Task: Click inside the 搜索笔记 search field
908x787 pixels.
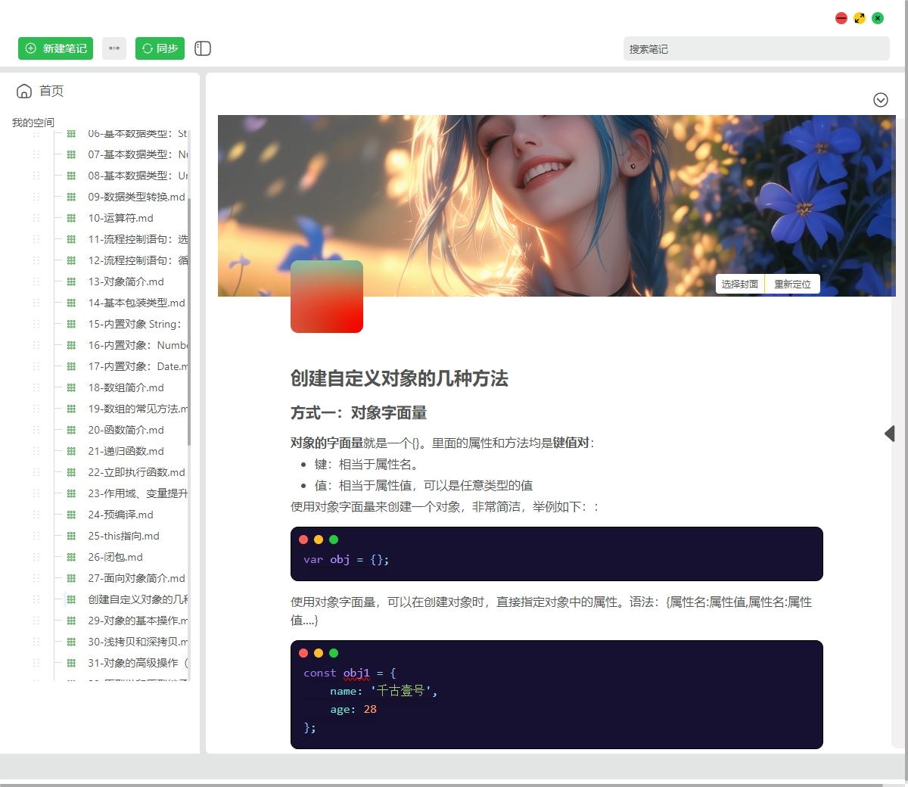Action: pyautogui.click(x=757, y=48)
